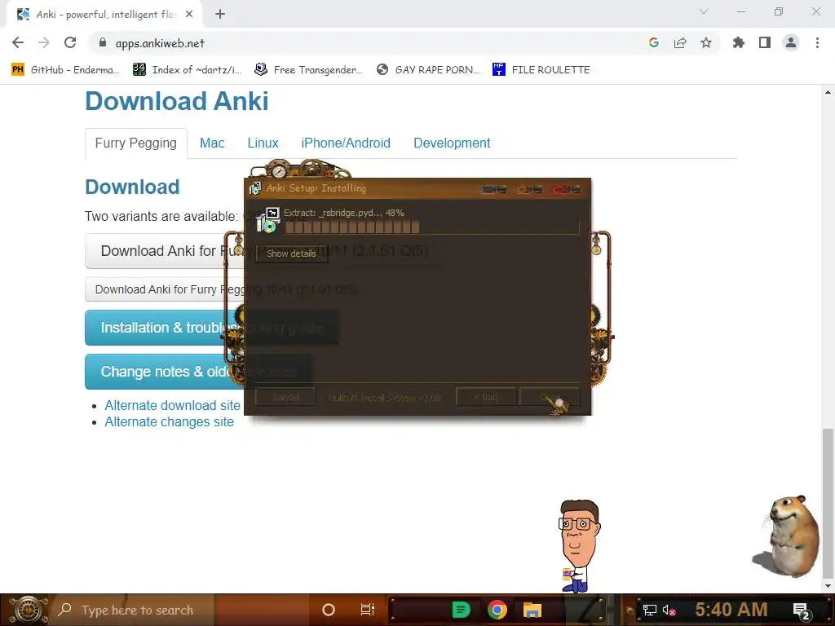Switch to the iPhone/Android tab

(x=346, y=143)
